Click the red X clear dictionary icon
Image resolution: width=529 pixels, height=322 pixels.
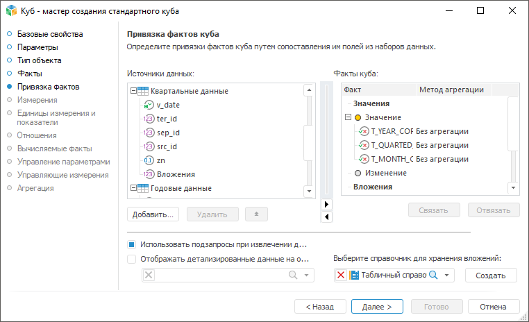[x=341, y=276]
